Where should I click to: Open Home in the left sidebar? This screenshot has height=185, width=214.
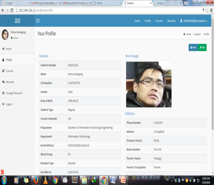(x=8, y=49)
